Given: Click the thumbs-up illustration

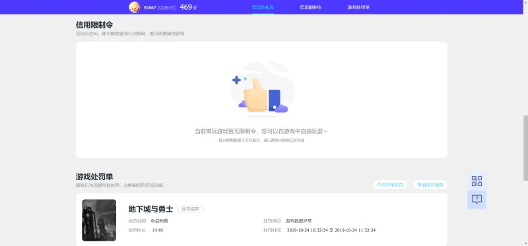Looking at the screenshot, I should 261,89.
